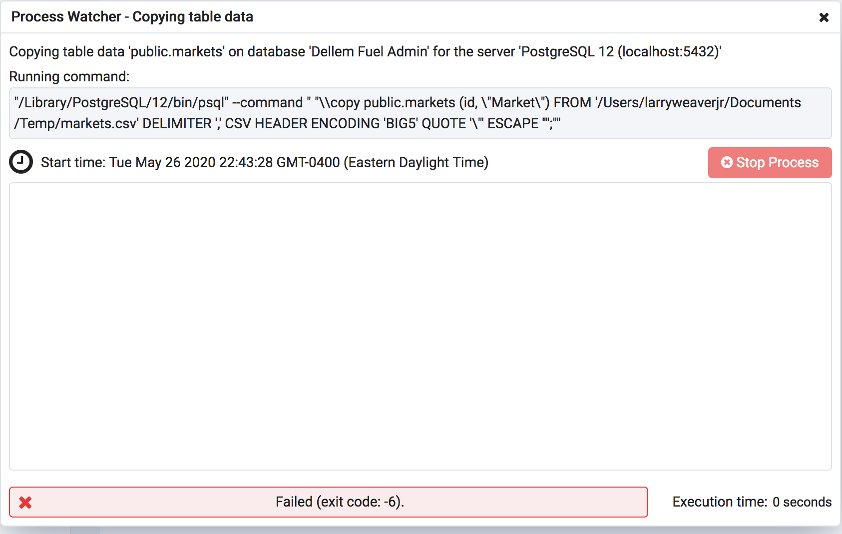Click the 'Running command:' label
Screen dimensions: 842x534
tap(69, 77)
